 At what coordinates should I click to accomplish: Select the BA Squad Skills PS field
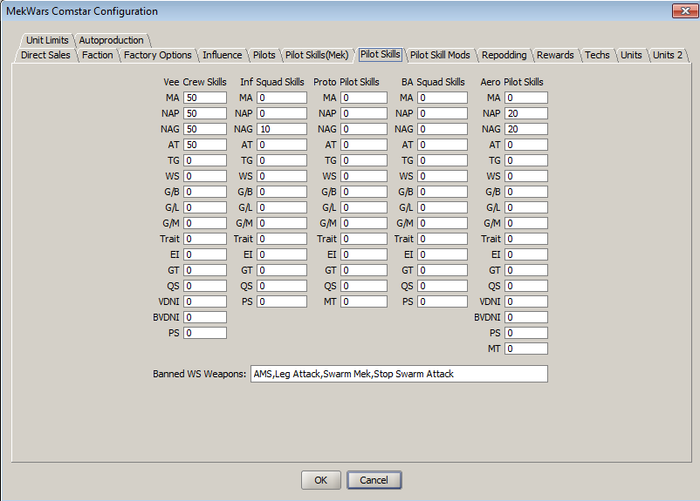[441, 301]
